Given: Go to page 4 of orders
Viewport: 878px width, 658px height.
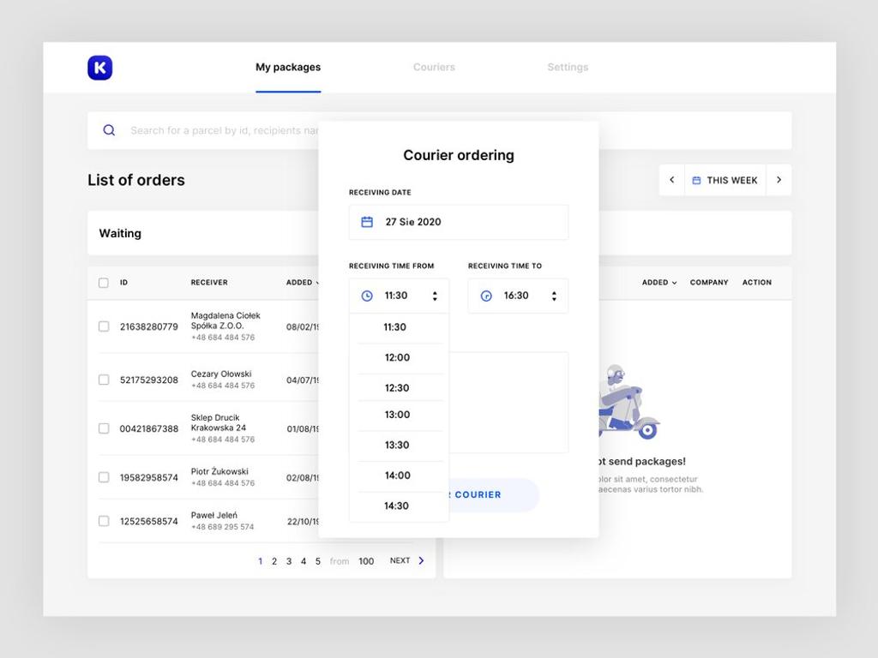Looking at the screenshot, I should tap(304, 561).
